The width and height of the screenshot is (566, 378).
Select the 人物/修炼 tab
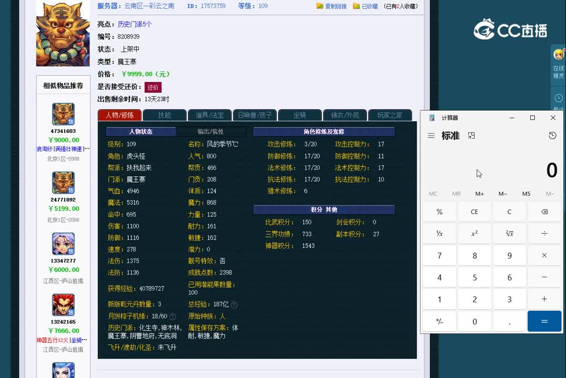pyautogui.click(x=119, y=115)
